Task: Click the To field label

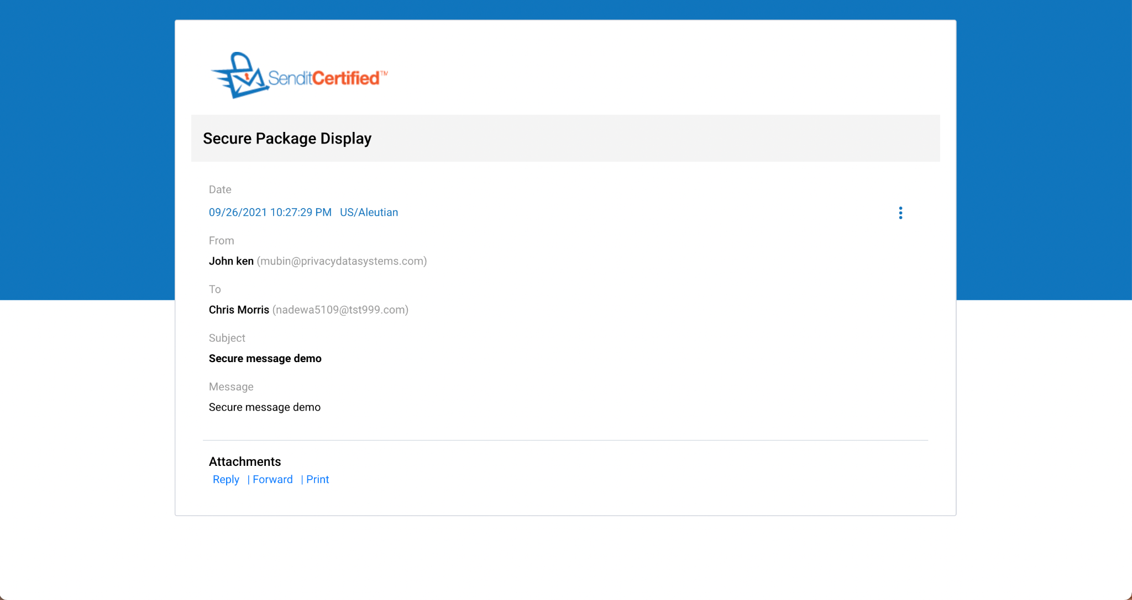Action: tap(214, 289)
